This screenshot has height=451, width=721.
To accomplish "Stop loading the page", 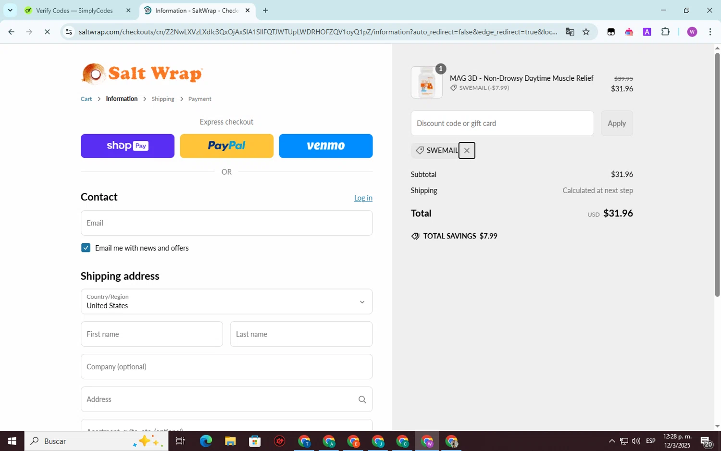I will 47,32.
